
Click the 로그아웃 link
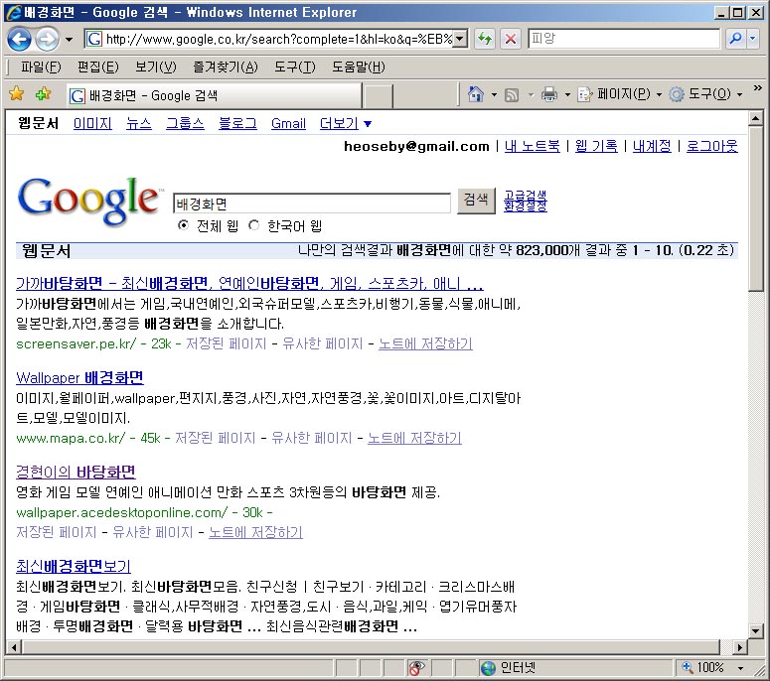point(711,146)
